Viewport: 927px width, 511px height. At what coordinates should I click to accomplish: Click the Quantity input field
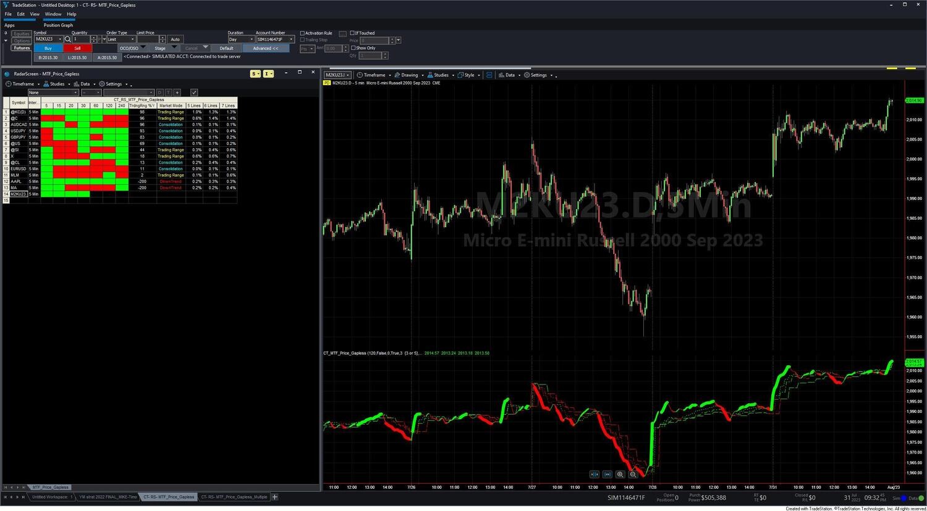click(81, 39)
